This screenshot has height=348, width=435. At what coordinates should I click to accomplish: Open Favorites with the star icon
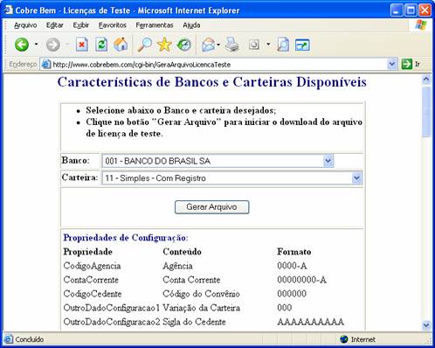[x=164, y=45]
